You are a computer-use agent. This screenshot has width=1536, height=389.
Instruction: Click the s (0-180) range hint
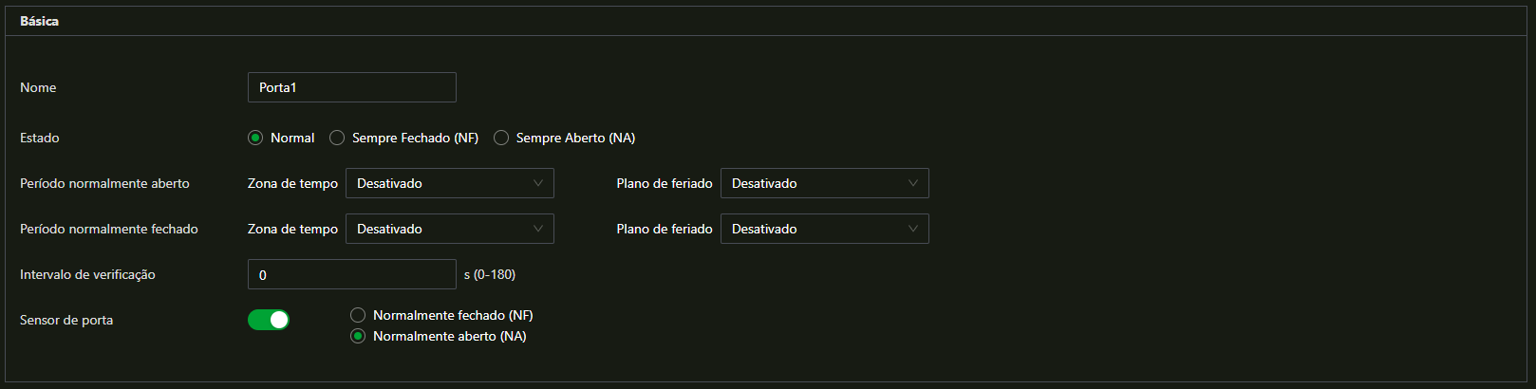490,274
